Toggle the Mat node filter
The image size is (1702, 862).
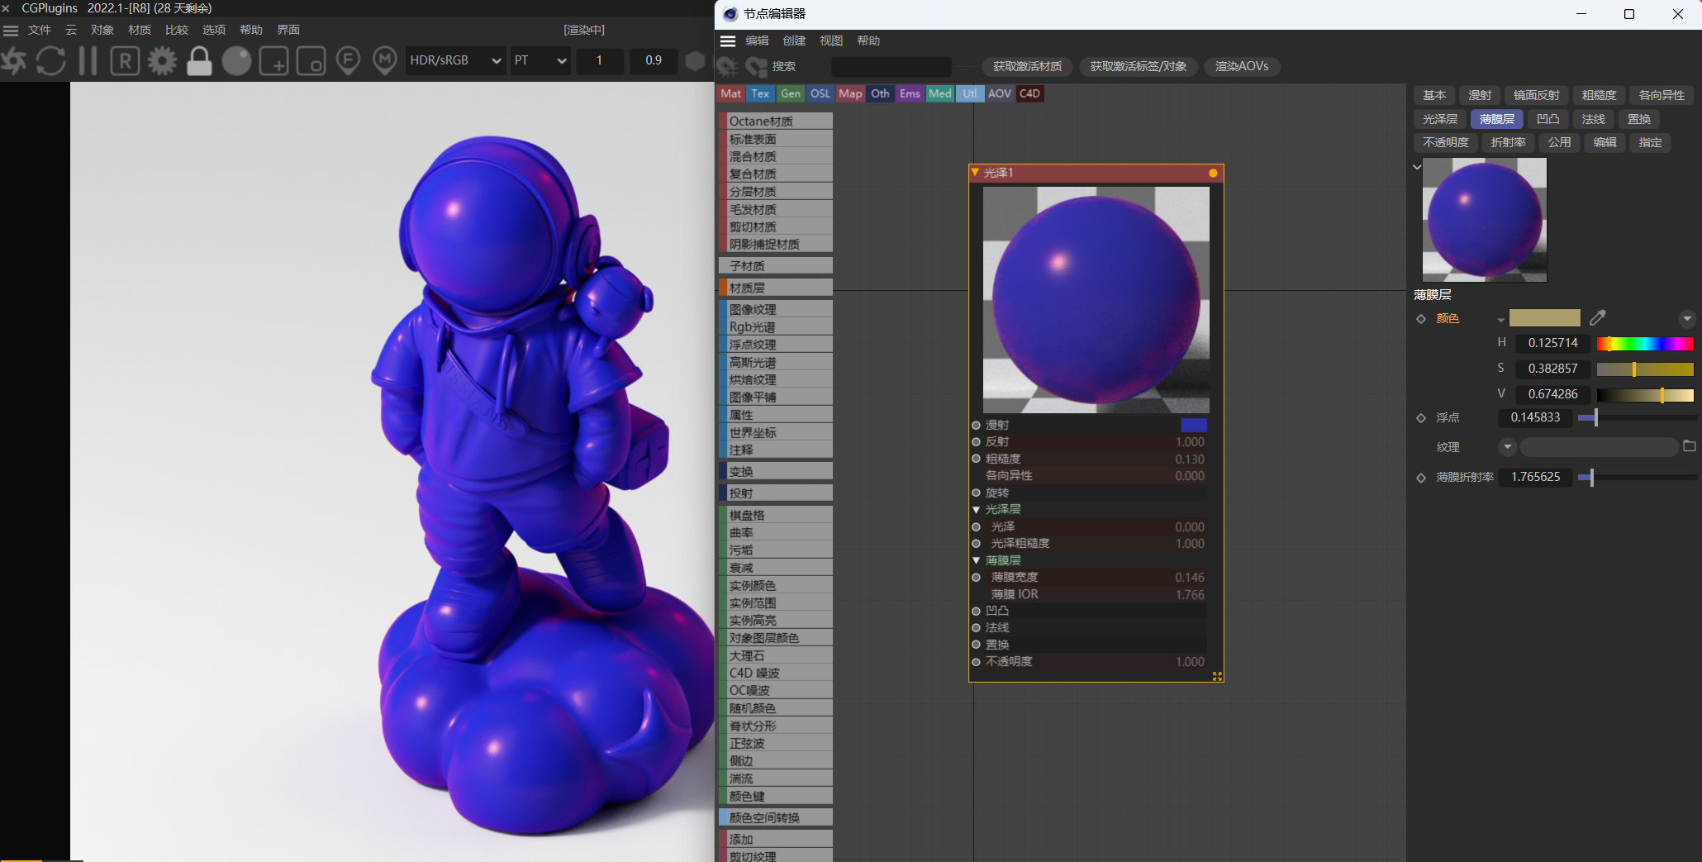730,93
